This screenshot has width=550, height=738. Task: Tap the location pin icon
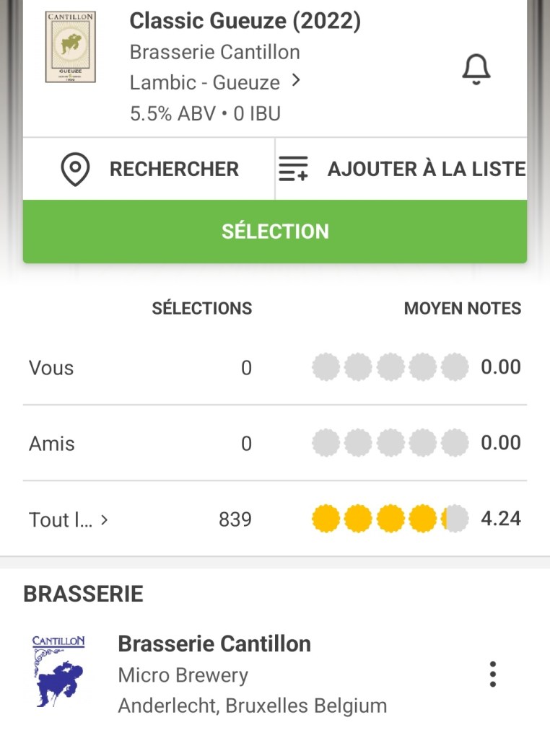click(x=75, y=169)
